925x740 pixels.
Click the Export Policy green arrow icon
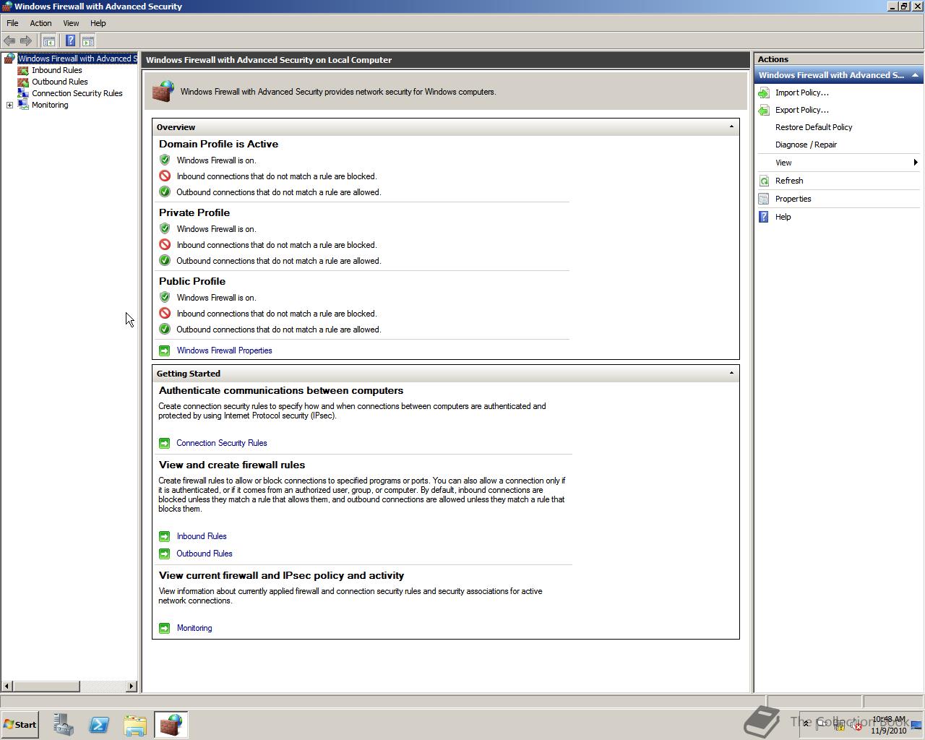(x=764, y=110)
